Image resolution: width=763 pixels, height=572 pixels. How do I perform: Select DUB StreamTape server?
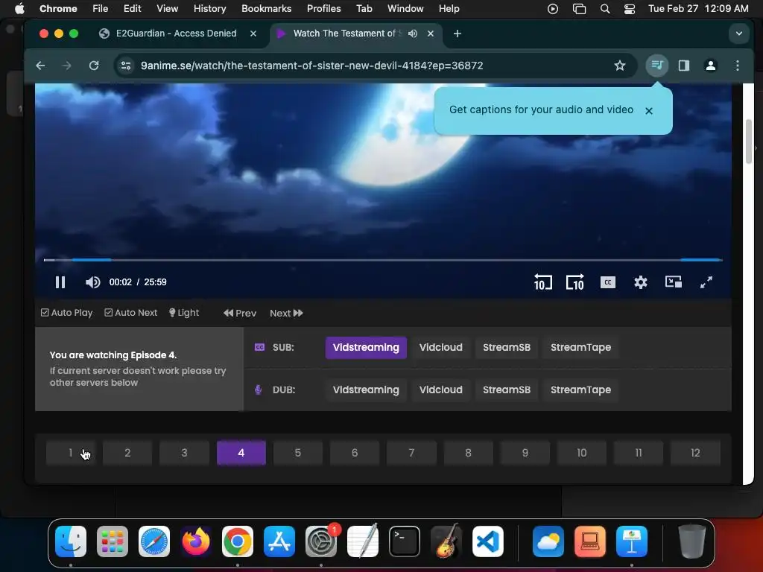click(x=580, y=390)
